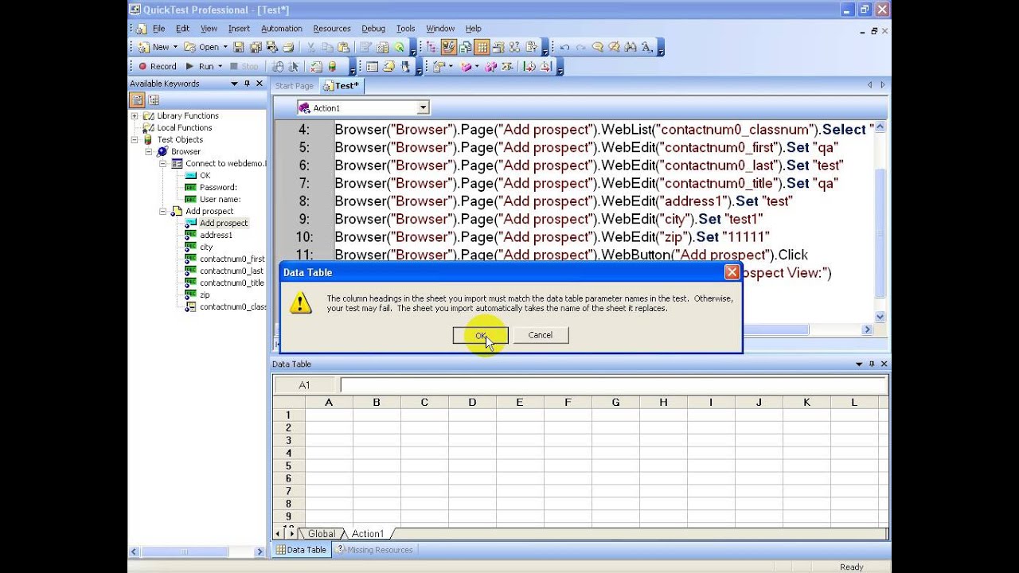The height and width of the screenshot is (573, 1019).
Task: Click the A1 cell name box
Action: pyautogui.click(x=304, y=385)
